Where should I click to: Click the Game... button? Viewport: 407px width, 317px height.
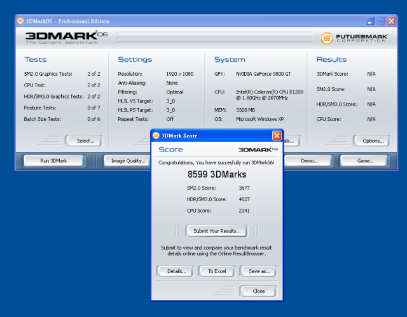coord(364,160)
